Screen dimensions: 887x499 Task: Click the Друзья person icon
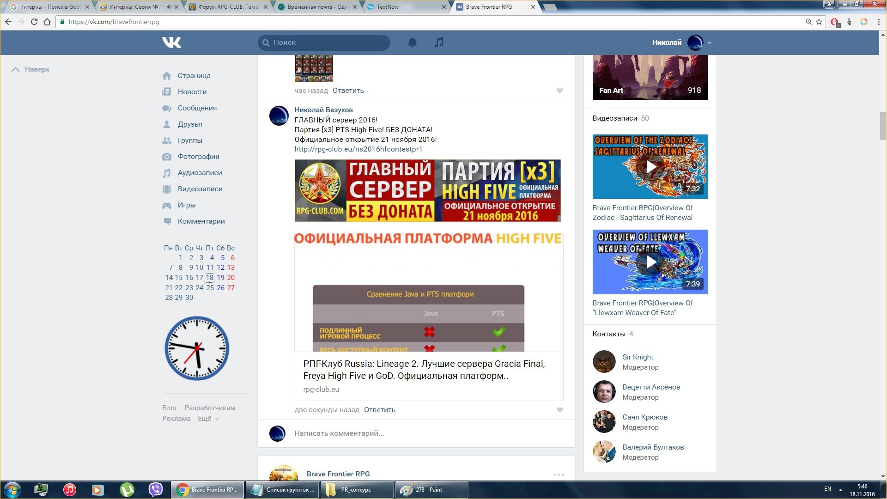tap(167, 124)
